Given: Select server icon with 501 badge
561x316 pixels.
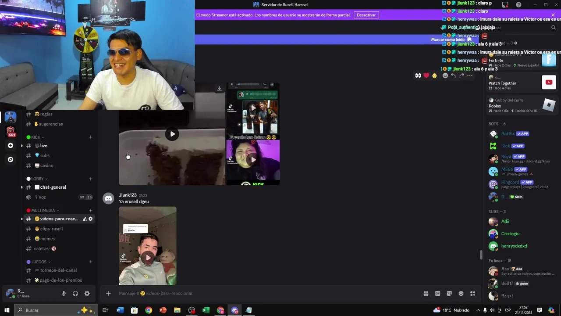Looking at the screenshot, I should coord(11,132).
